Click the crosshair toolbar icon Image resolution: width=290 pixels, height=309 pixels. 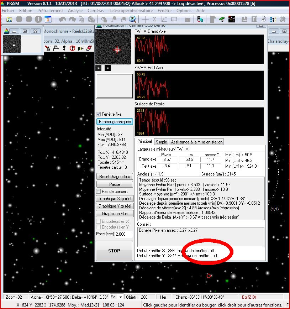point(146,19)
